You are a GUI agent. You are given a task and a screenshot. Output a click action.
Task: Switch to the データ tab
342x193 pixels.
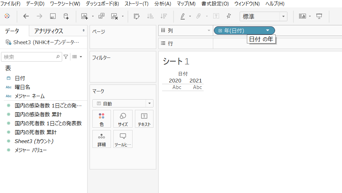click(12, 31)
